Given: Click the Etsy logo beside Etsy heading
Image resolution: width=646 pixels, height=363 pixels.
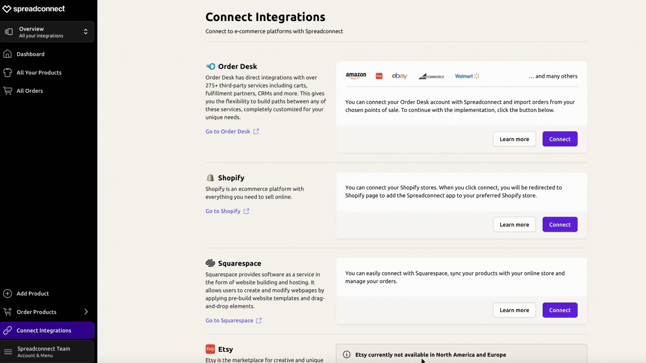Looking at the screenshot, I should [x=210, y=349].
